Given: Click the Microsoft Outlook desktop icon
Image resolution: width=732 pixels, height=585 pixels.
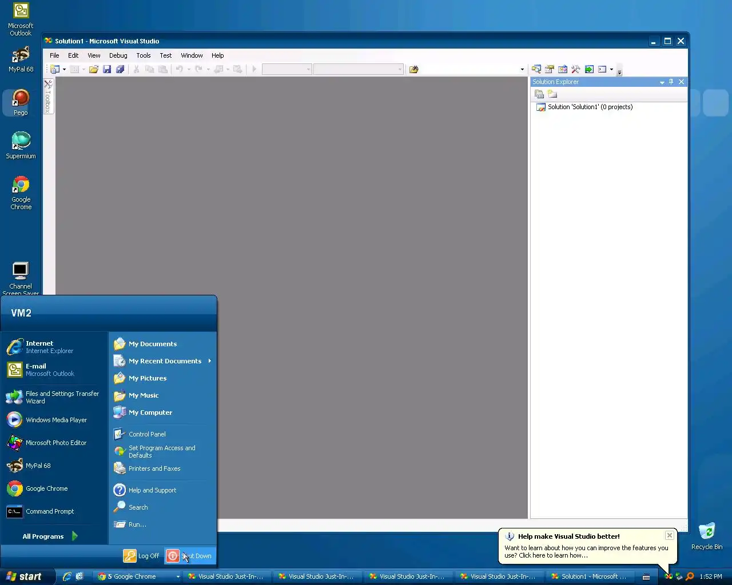Looking at the screenshot, I should click(21, 19).
